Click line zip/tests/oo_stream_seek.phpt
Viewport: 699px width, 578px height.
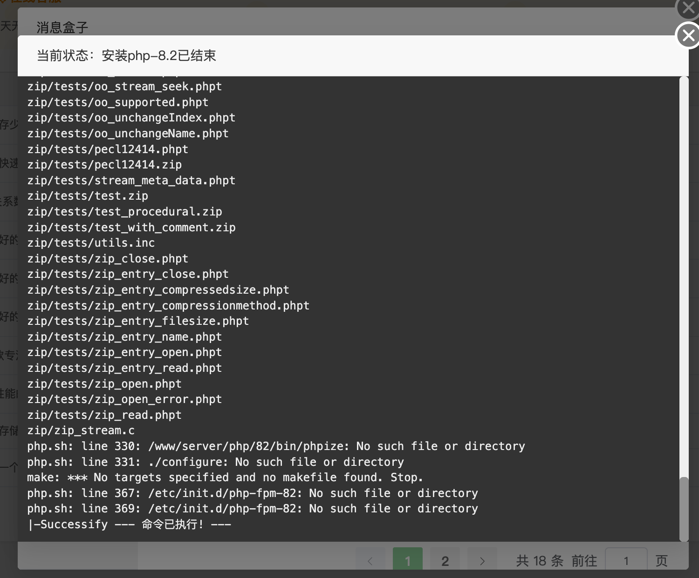coord(124,87)
